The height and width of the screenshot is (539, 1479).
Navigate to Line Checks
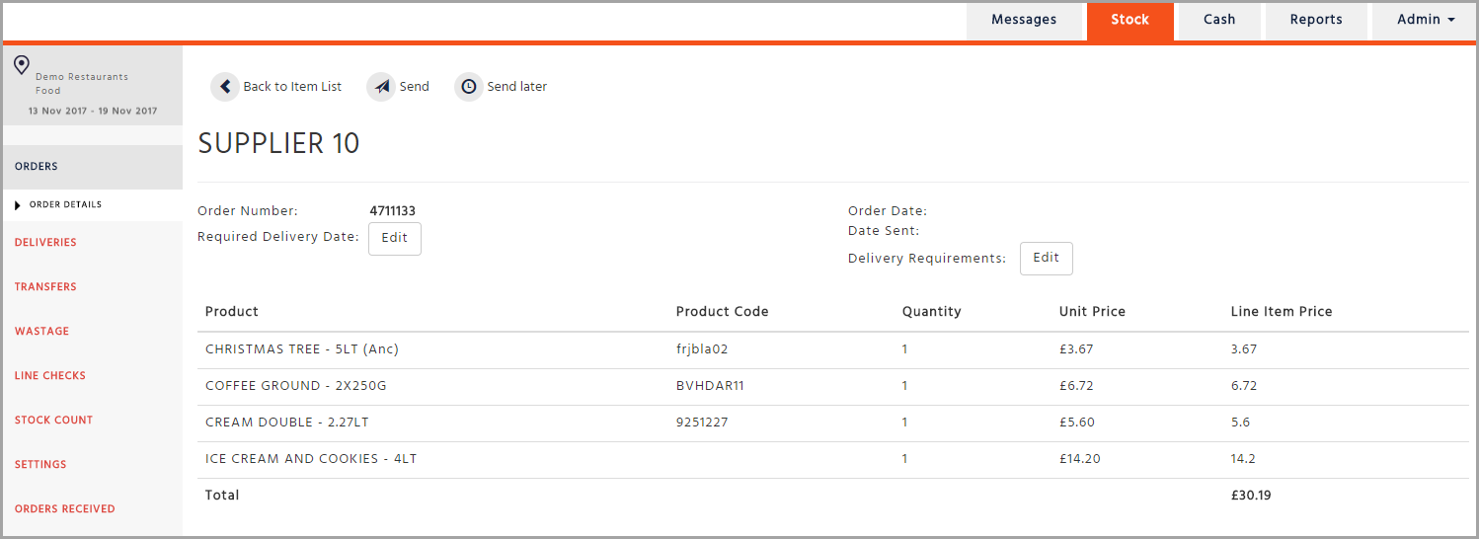click(x=50, y=376)
